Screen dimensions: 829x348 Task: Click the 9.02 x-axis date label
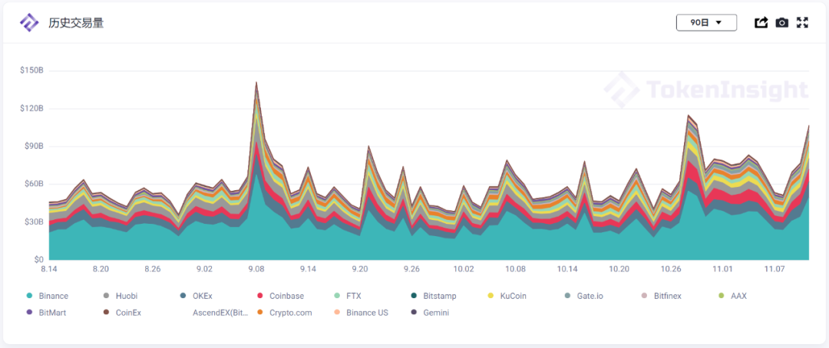[205, 269]
